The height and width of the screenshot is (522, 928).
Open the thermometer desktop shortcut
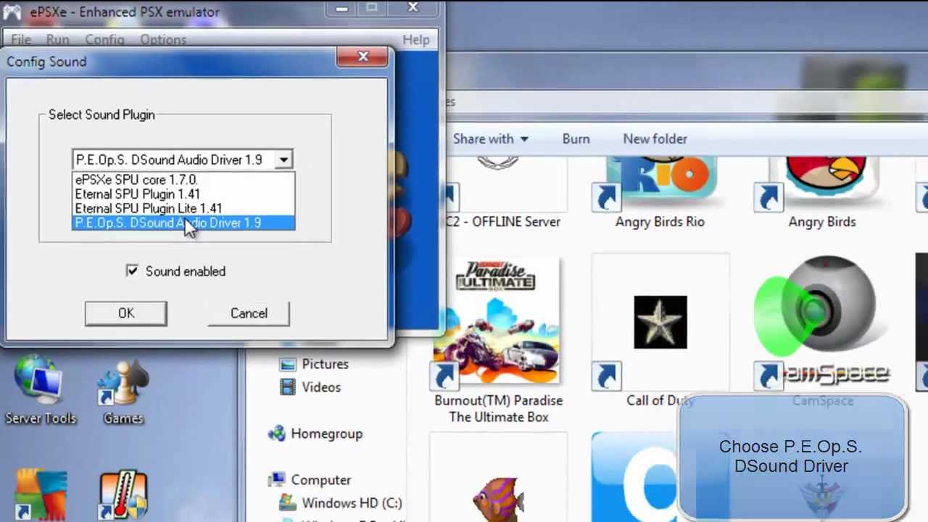(123, 494)
